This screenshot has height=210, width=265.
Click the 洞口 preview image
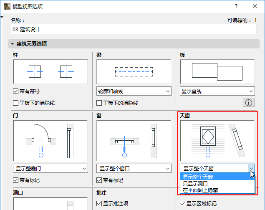pyautogui.click(x=50, y=204)
